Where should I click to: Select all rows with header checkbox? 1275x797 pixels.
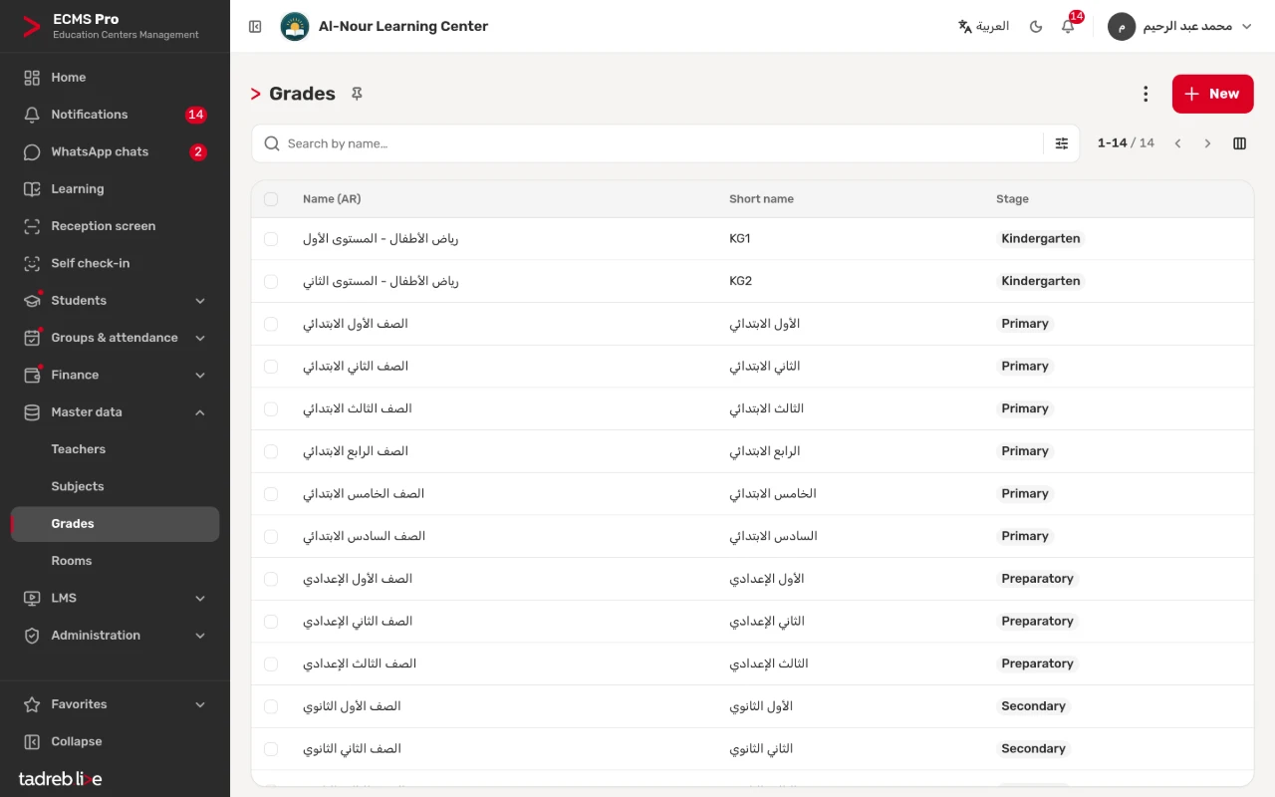click(271, 199)
